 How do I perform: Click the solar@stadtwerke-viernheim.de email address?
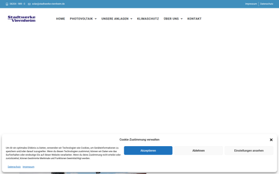point(48,4)
